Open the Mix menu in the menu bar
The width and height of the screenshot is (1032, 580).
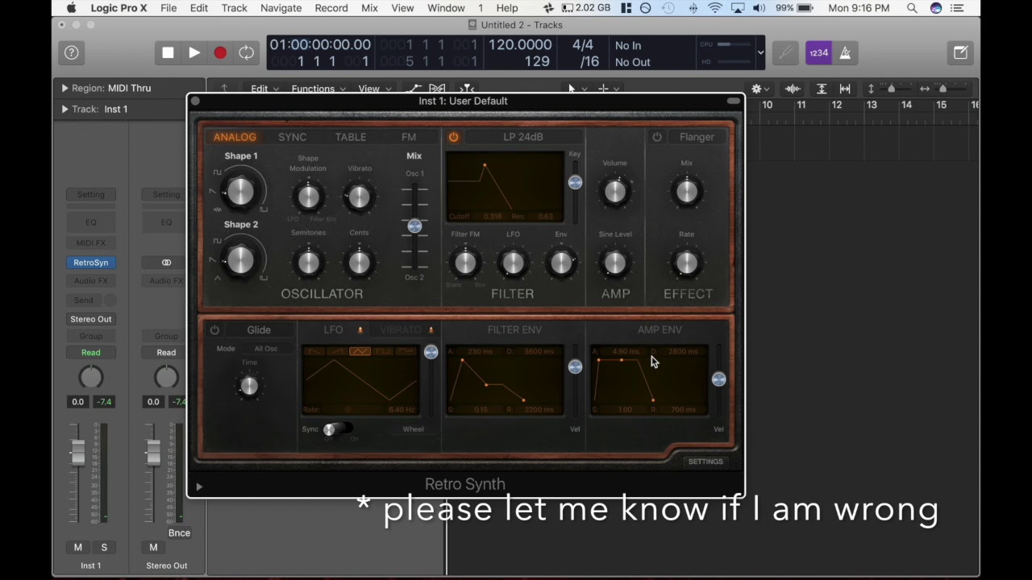(369, 8)
